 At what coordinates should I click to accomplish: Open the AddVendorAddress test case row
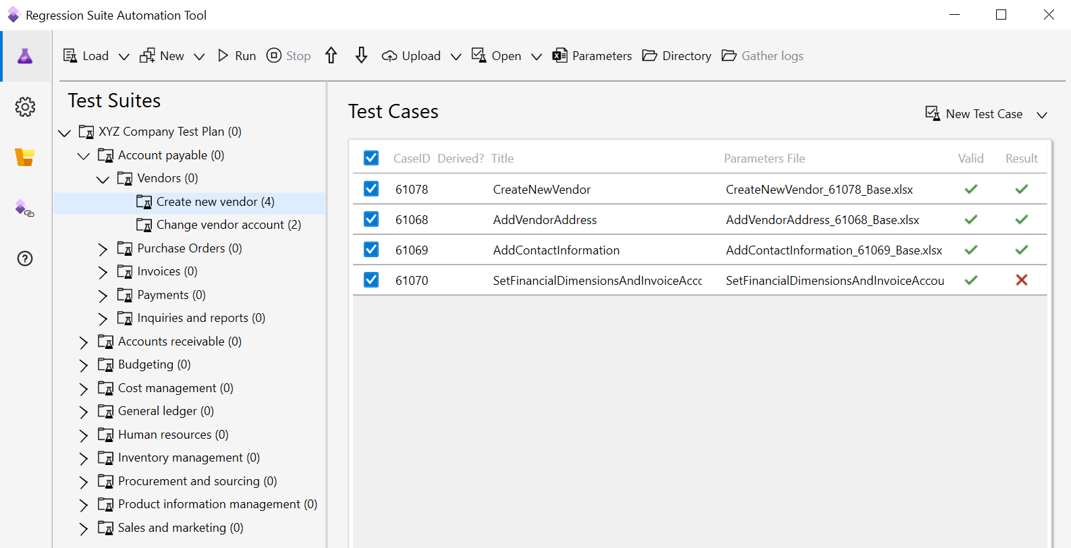click(x=545, y=219)
